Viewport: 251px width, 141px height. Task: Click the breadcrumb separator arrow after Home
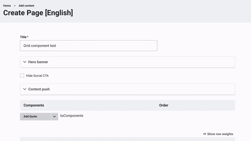[15, 6]
